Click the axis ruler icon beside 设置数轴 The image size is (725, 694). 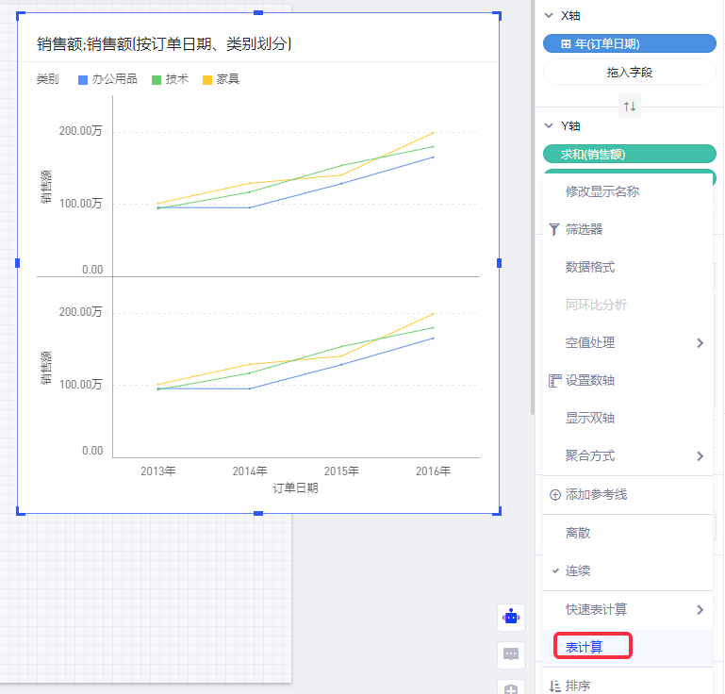pos(554,380)
